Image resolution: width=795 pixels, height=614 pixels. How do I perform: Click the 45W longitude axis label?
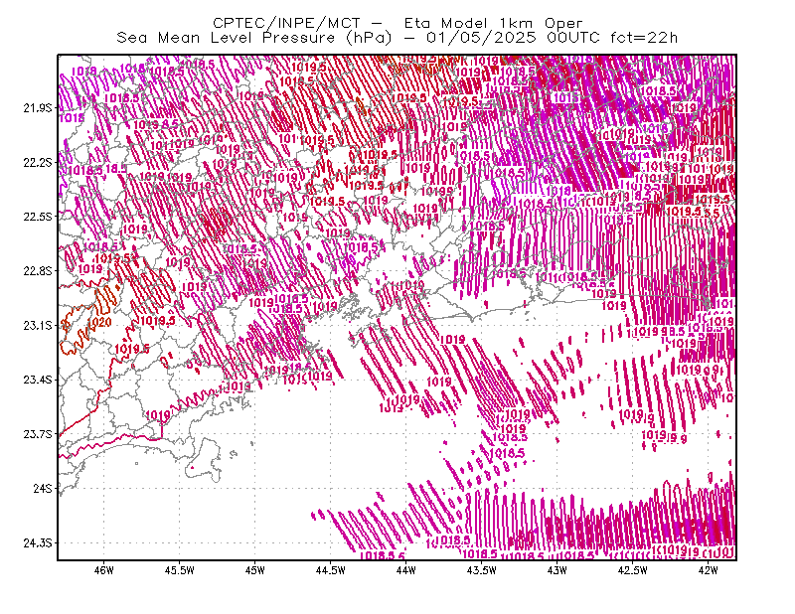click(255, 570)
